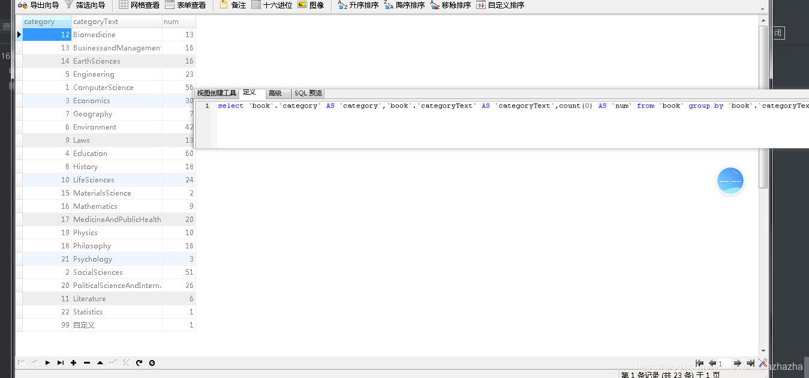Image resolution: width=809 pixels, height=378 pixels.
Task: Select the History cell
Action: (x=117, y=167)
